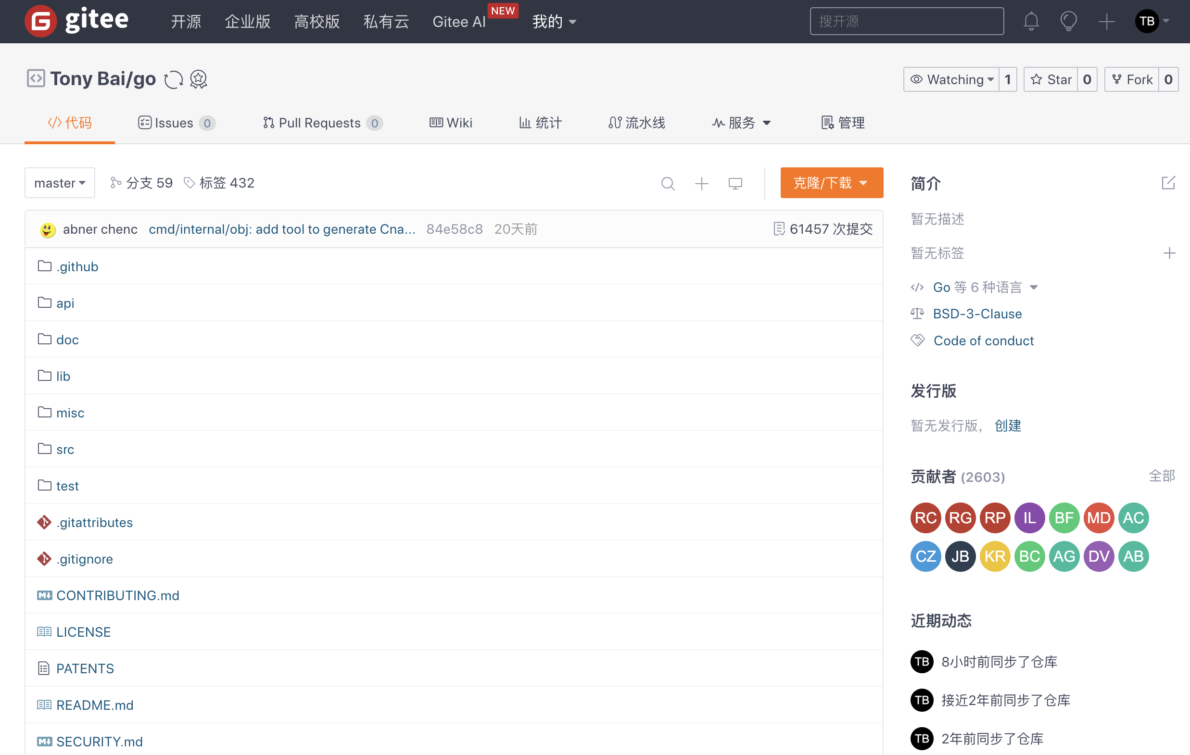Click the CZ contributor avatar
The image size is (1190, 755).
pyautogui.click(x=925, y=556)
